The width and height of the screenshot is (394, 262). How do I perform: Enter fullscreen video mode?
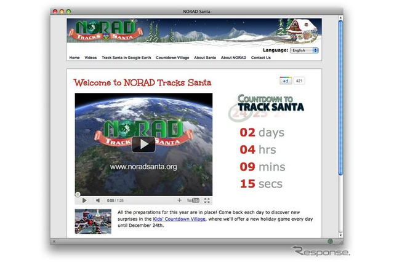(207, 200)
